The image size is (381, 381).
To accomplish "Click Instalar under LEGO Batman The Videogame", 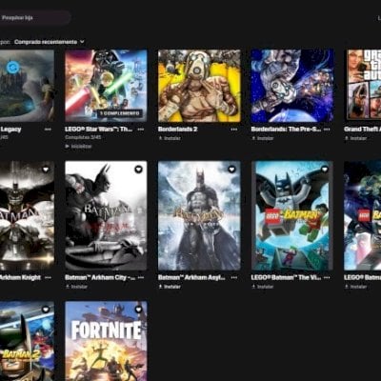I will (263, 287).
